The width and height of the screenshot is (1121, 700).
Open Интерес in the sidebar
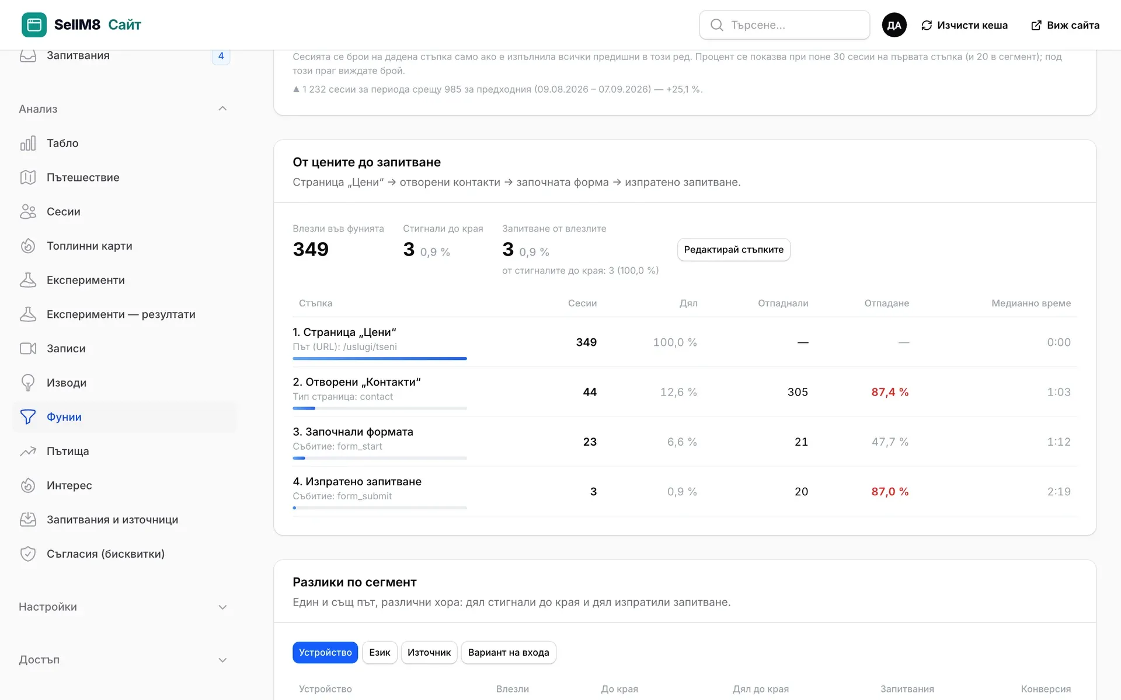[124, 485]
